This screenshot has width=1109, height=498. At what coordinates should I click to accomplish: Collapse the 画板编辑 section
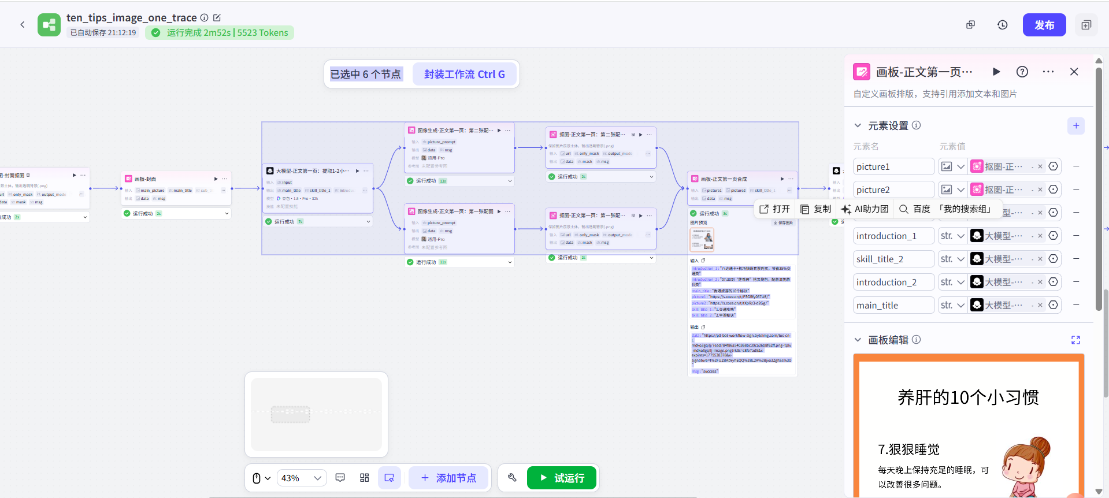click(858, 340)
